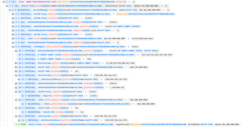Collapse the 0x62c5-Proxy.borrow call node
The image size is (242, 127).
(7, 6)
